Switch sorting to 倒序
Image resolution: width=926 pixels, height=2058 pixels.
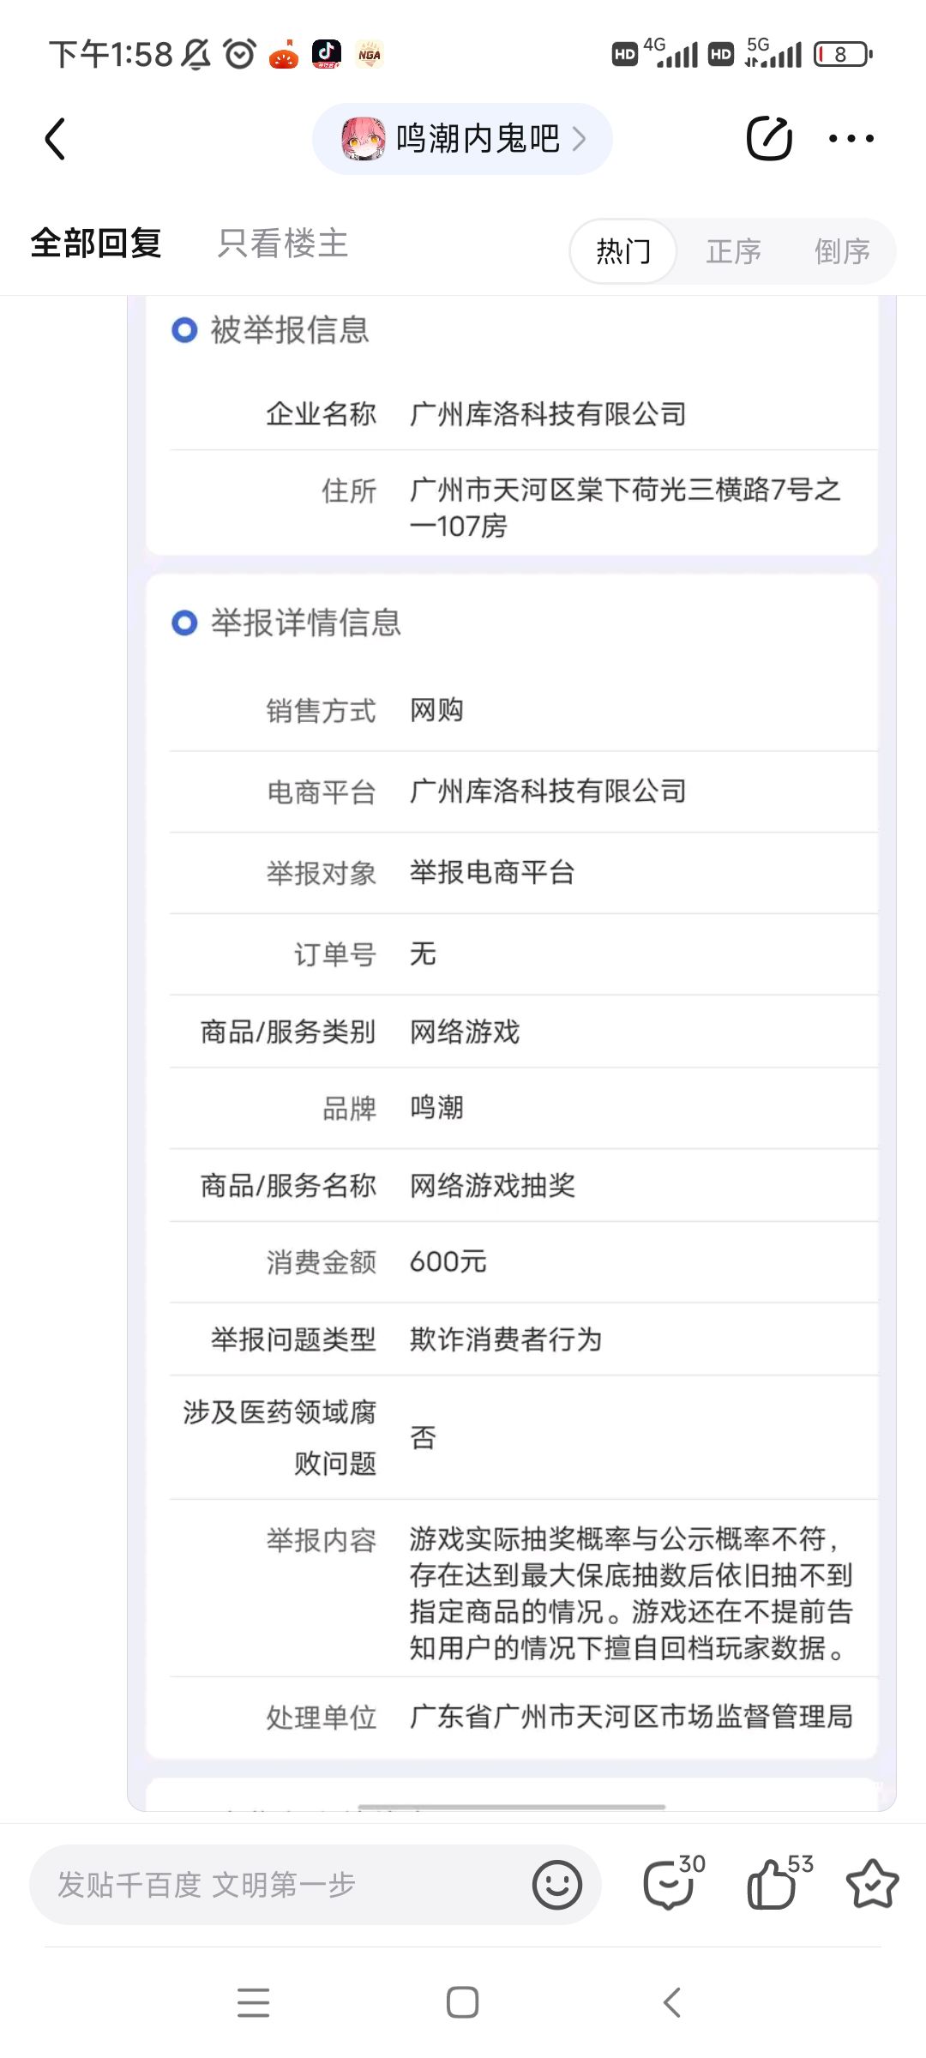pyautogui.click(x=843, y=251)
